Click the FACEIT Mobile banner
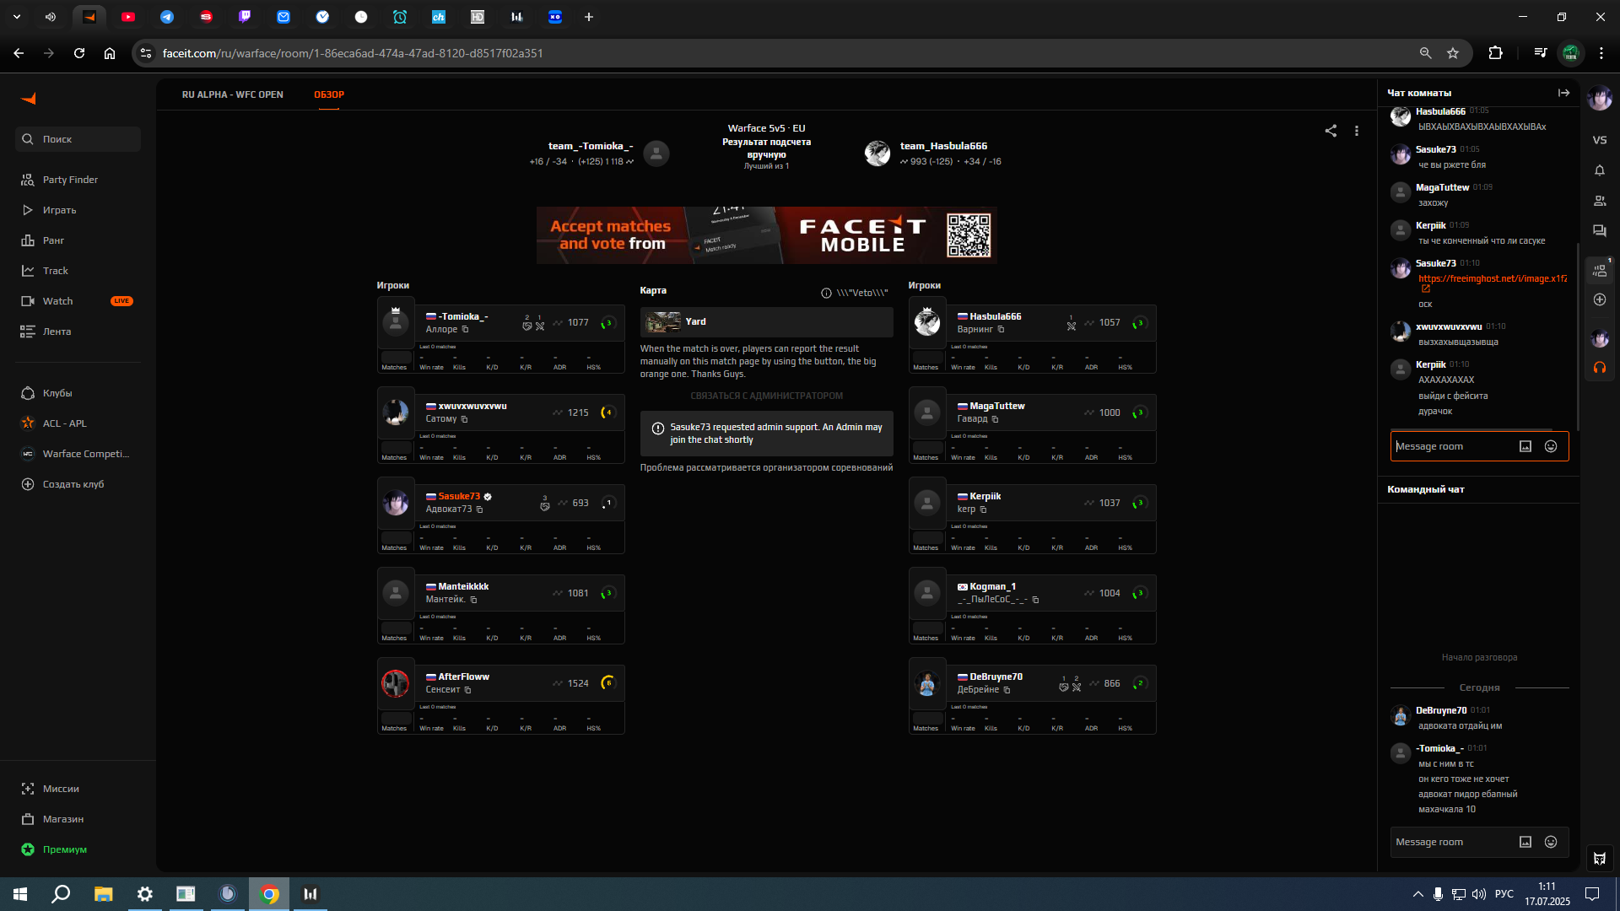Image resolution: width=1620 pixels, height=911 pixels. tap(766, 235)
